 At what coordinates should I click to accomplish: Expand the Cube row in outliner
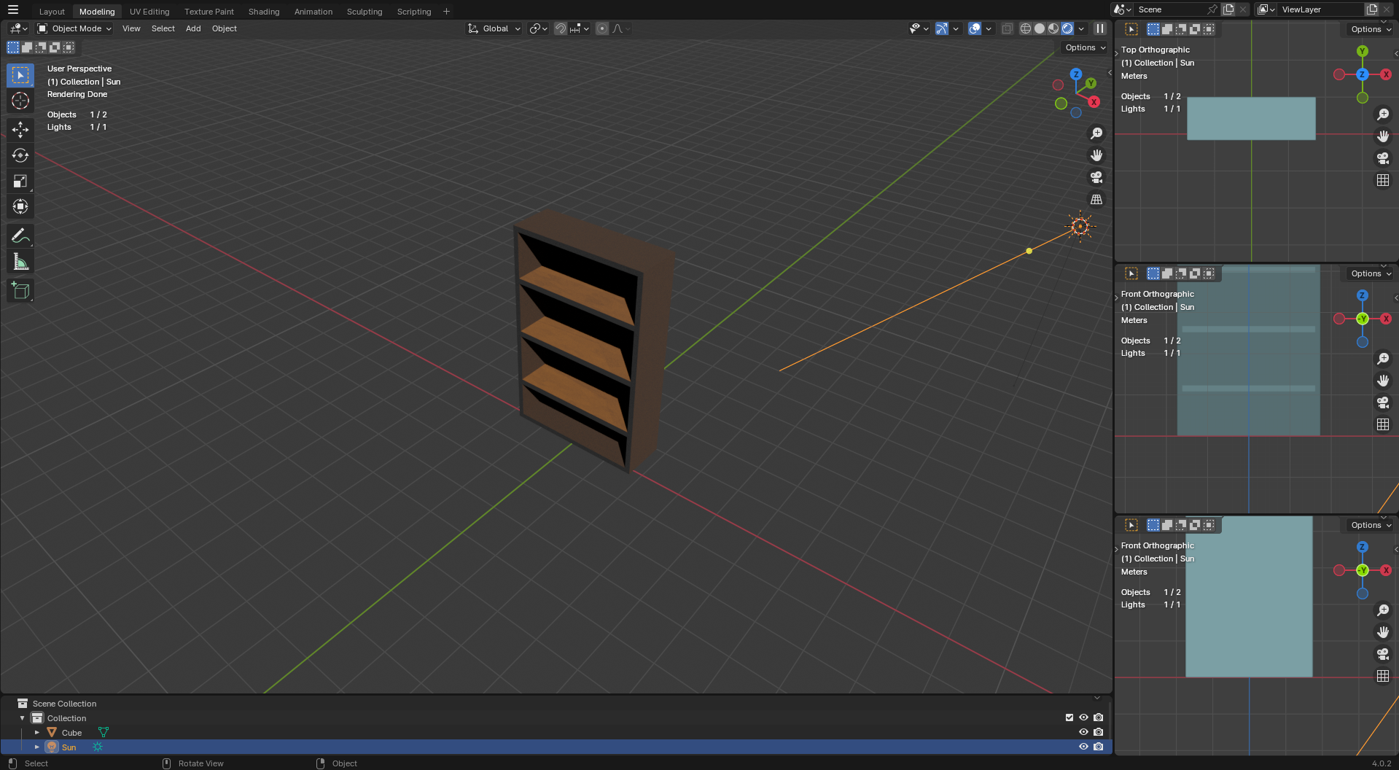pyautogui.click(x=37, y=732)
